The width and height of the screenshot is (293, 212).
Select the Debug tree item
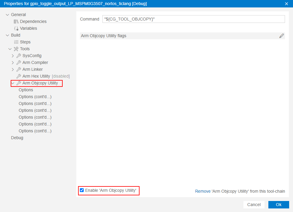coord(17,138)
